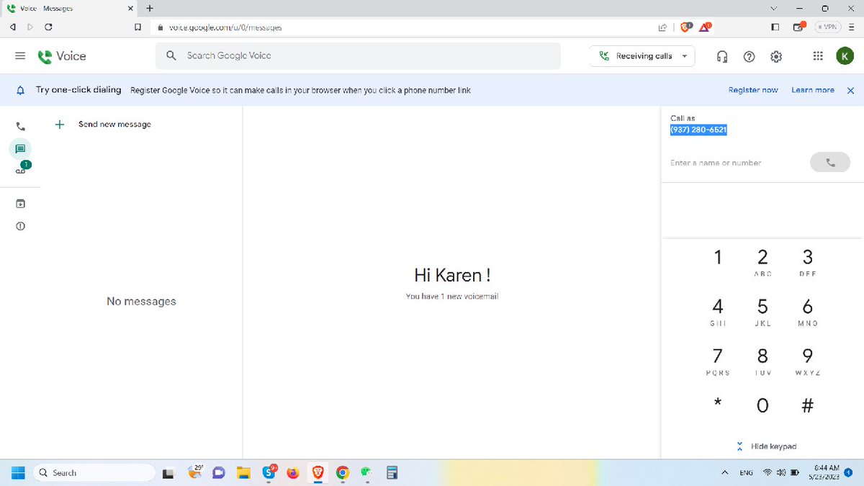Click Send new message
This screenshot has height=486, width=864.
point(103,125)
